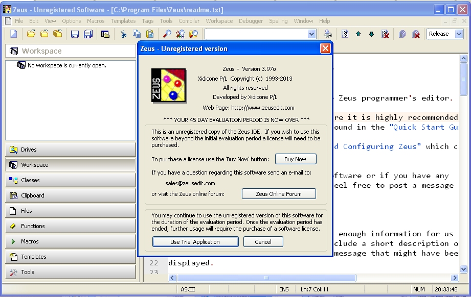Switch to the Tools panel
Viewport: 471px width, 297px height.
point(71,272)
